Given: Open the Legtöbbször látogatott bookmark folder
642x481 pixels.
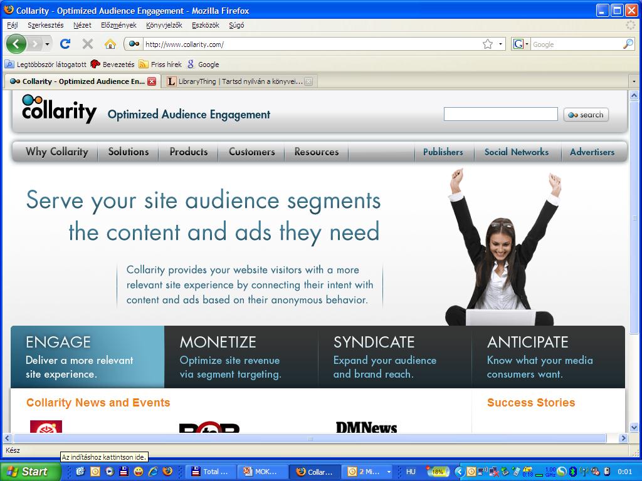Looking at the screenshot, I should click(45, 65).
